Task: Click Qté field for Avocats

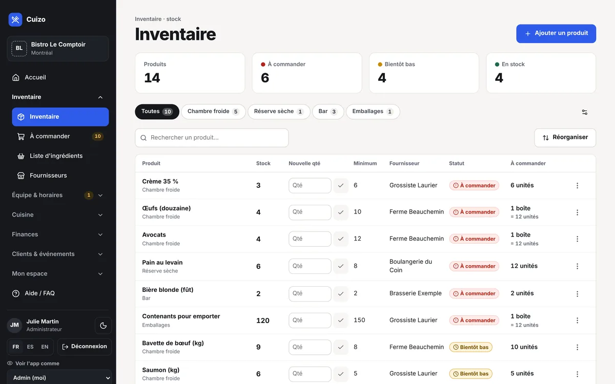Action: coord(310,239)
